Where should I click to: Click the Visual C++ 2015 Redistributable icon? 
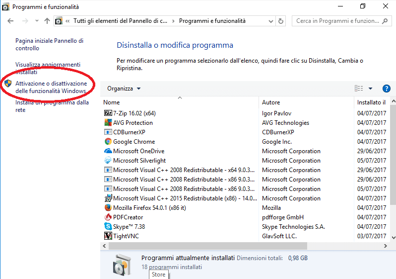[x=108, y=198]
